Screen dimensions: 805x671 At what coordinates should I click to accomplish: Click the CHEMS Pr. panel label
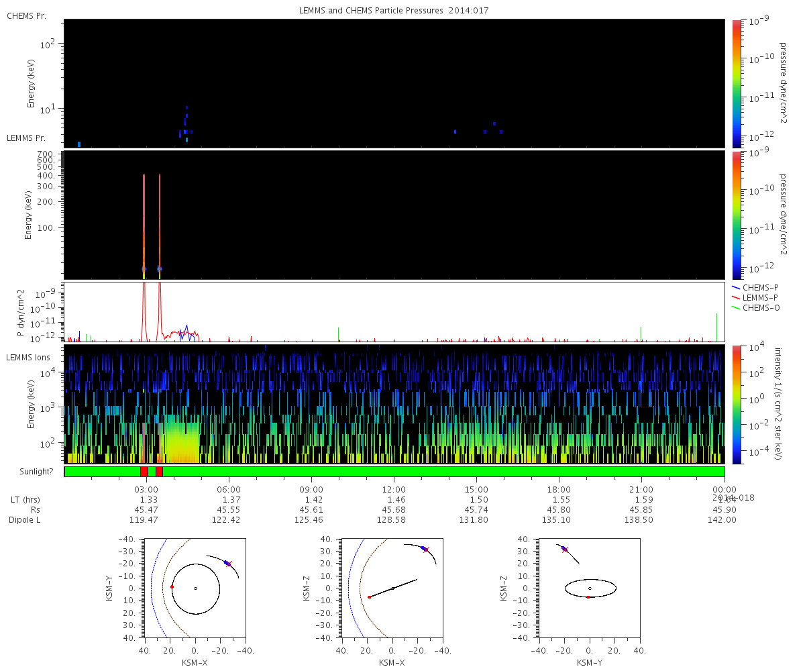26,15
